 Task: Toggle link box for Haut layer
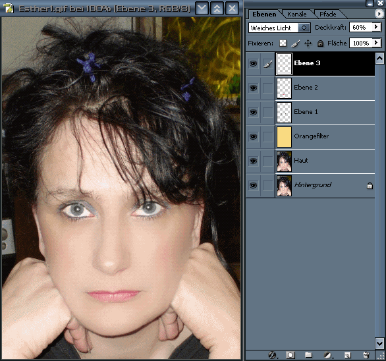[x=268, y=161]
